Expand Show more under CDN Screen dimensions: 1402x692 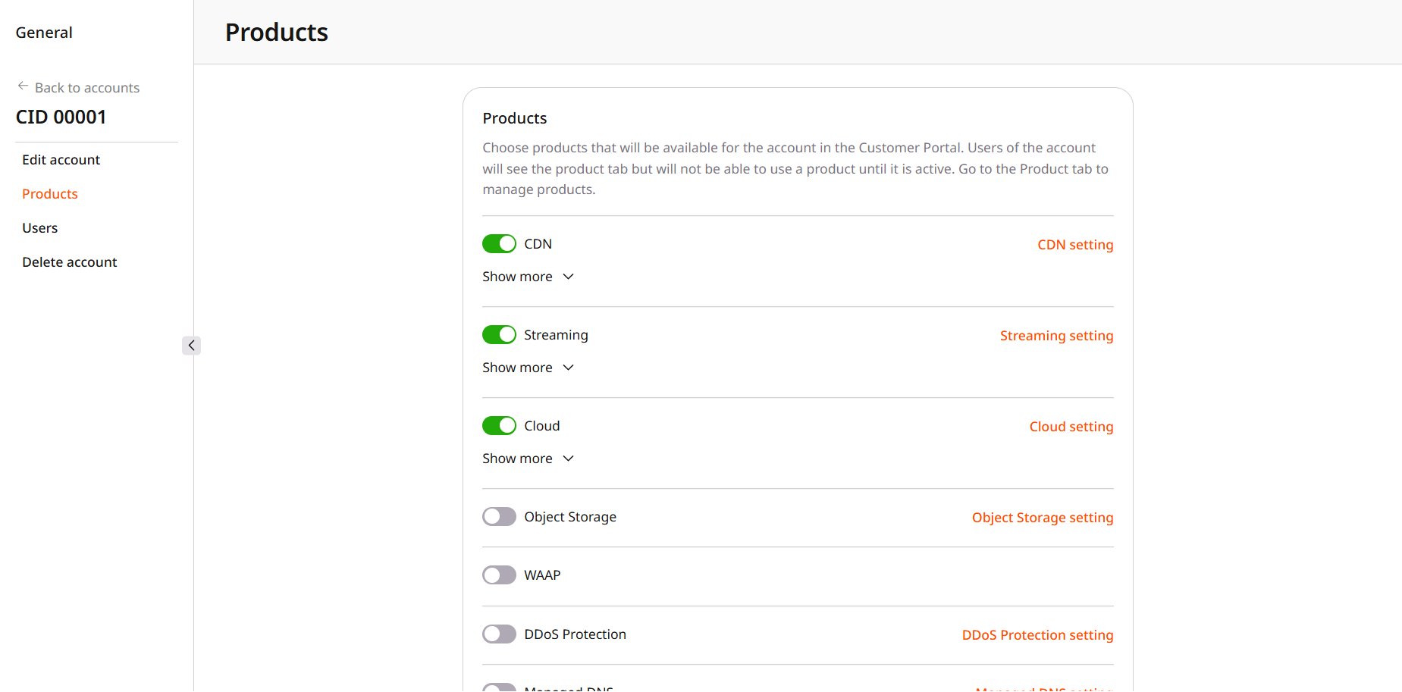point(528,277)
